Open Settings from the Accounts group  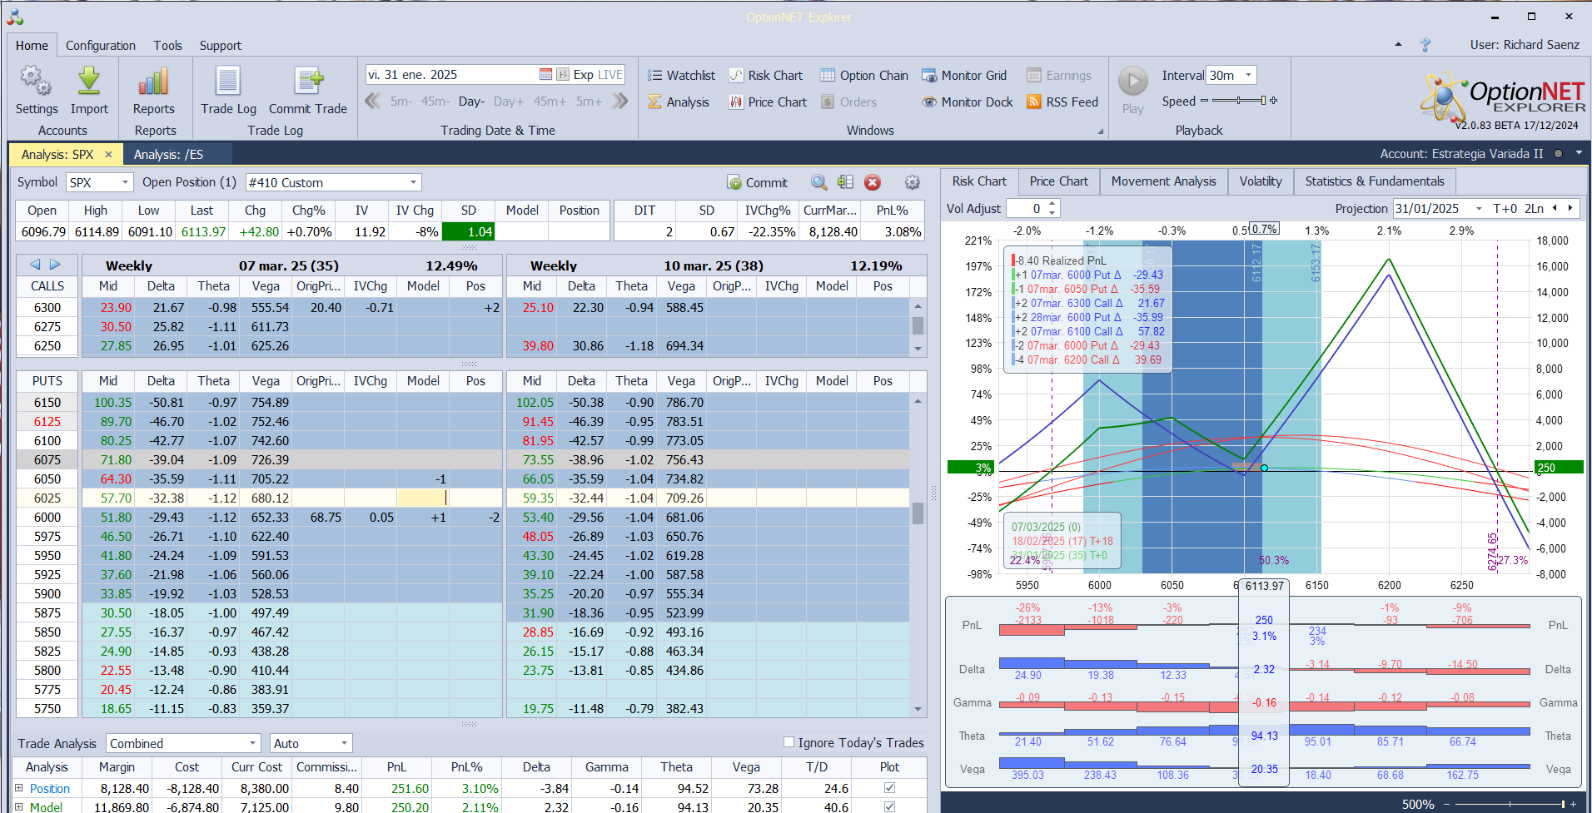[37, 90]
